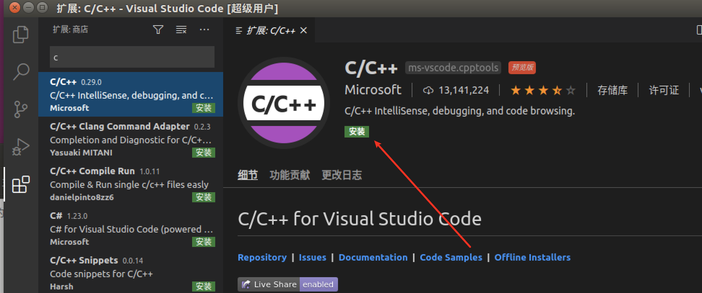
Task: Install C/C++ Clang Command Adapter
Action: point(204,153)
